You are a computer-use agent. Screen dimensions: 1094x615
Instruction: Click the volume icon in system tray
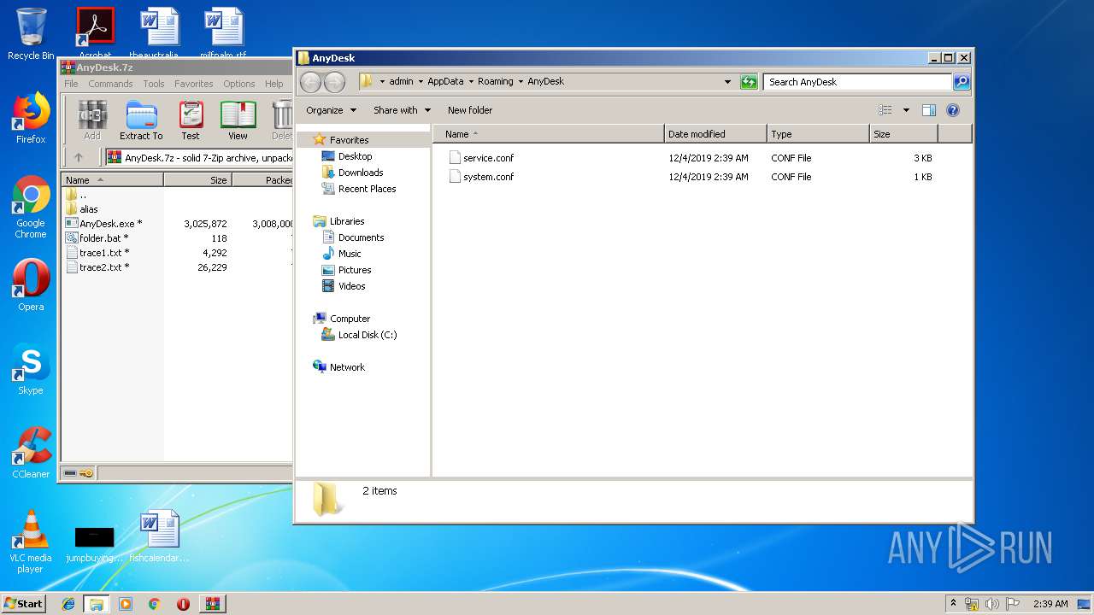tap(992, 604)
